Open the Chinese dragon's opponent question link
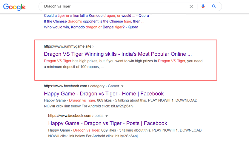 94,21
